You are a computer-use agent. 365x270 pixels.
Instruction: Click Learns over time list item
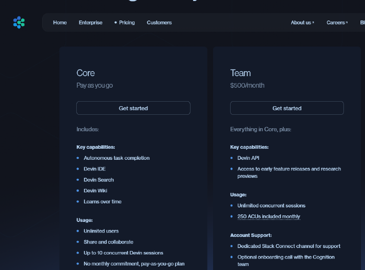click(x=102, y=202)
